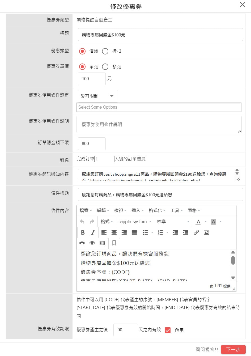Click the coupon price field showing 100
The image size is (251, 356).
coord(92,79)
